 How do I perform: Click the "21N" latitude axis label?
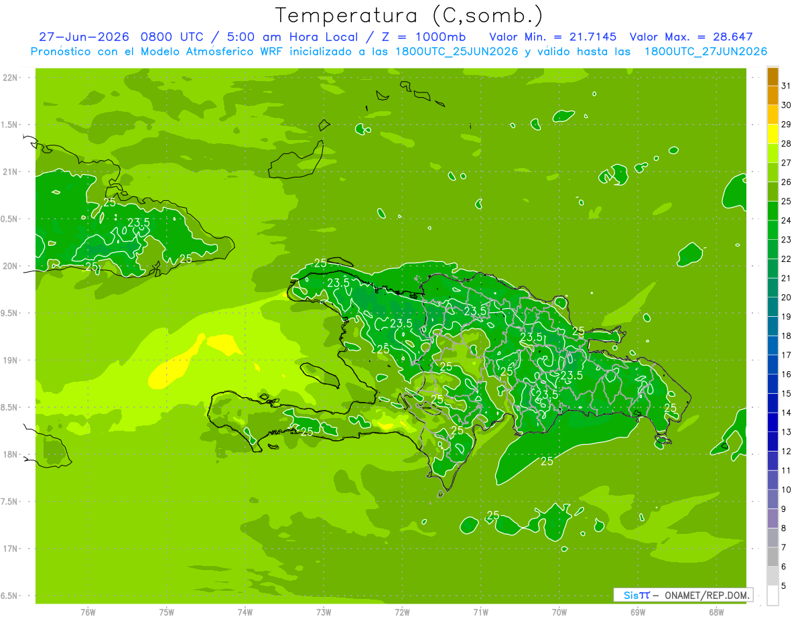[x=11, y=172]
